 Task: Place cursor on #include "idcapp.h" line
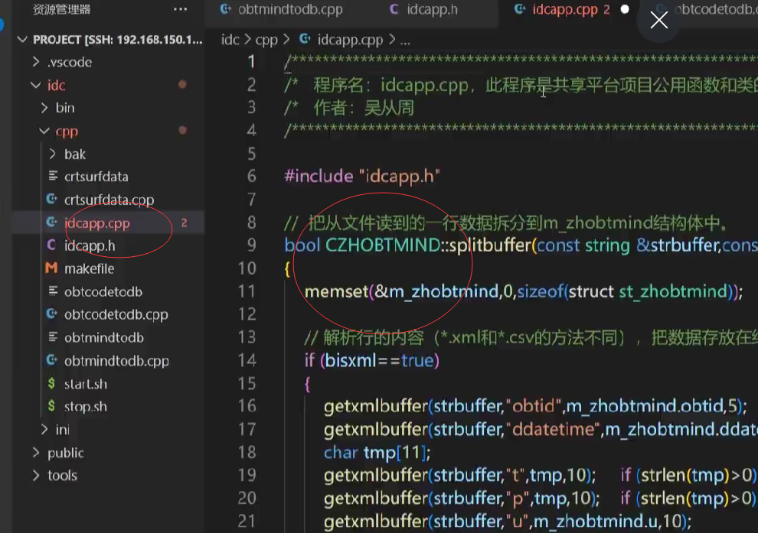[x=362, y=176]
